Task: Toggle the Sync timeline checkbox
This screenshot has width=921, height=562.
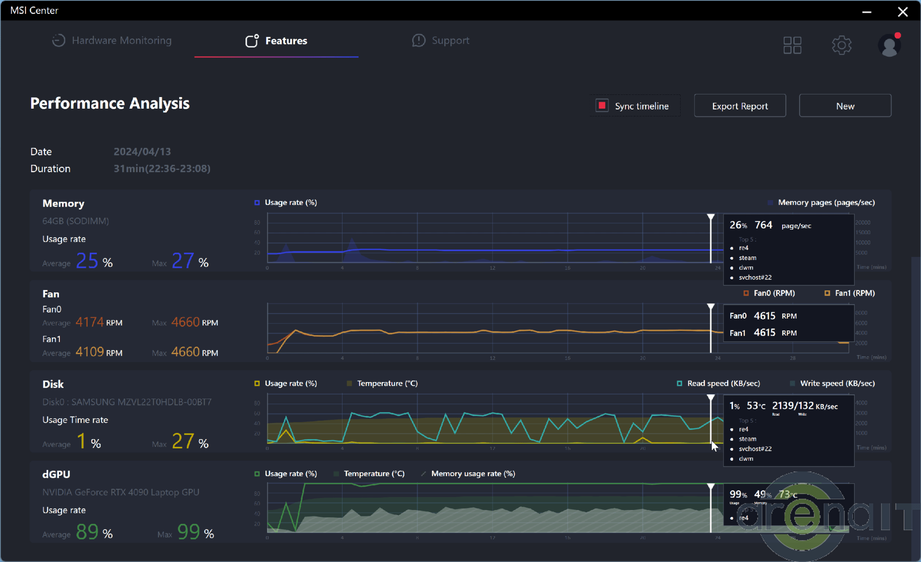Action: point(602,105)
